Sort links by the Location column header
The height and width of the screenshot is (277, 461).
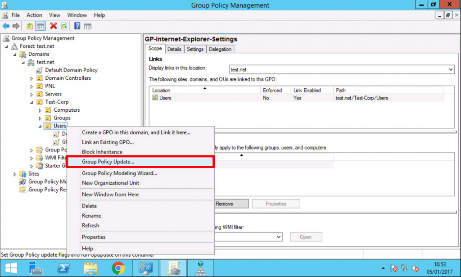click(161, 90)
